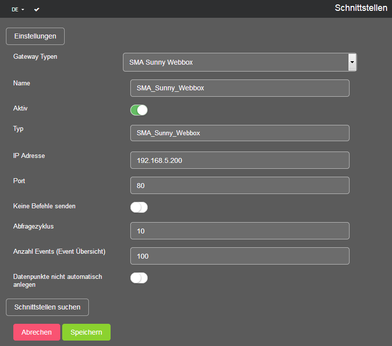Cancel with the Abrechen button

click(x=37, y=332)
